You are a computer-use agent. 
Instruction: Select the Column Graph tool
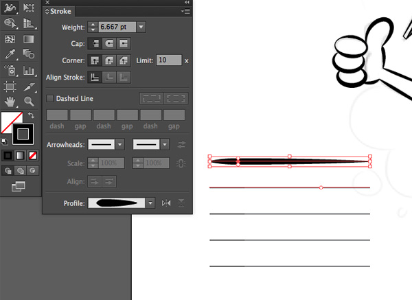point(29,70)
